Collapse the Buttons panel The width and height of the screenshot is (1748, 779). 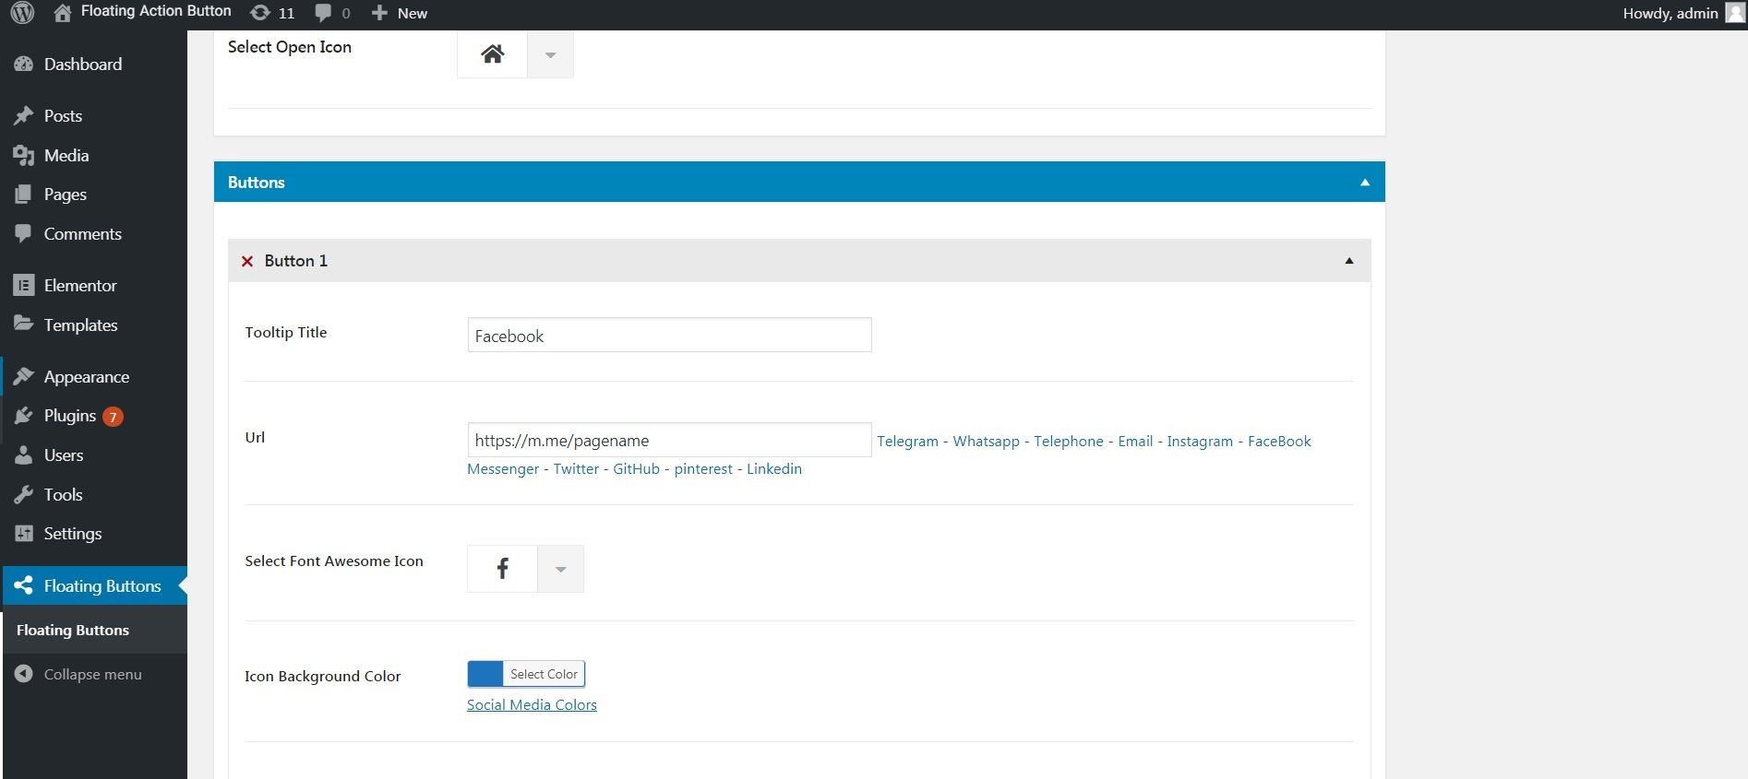1364,183
